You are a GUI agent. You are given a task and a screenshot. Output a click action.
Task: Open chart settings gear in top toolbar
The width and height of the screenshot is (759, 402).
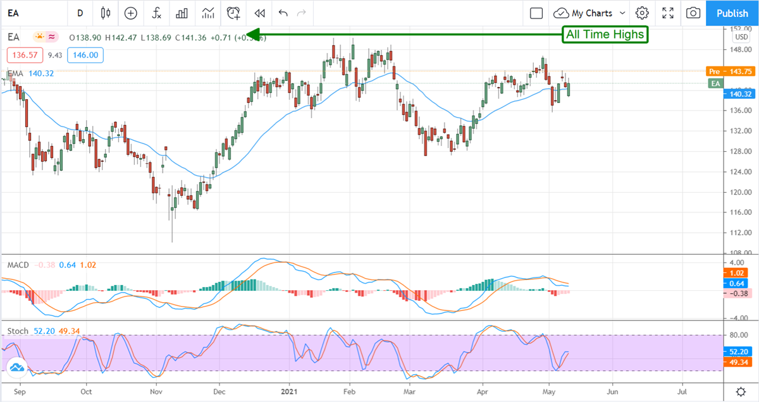[x=643, y=13]
